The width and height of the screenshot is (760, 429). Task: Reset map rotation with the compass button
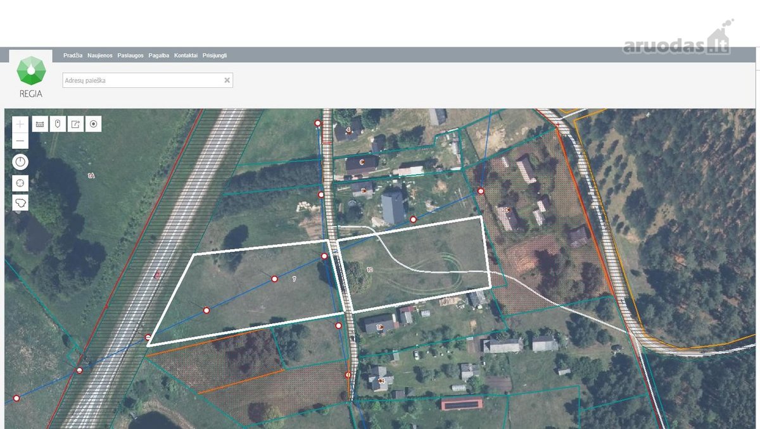(x=20, y=162)
